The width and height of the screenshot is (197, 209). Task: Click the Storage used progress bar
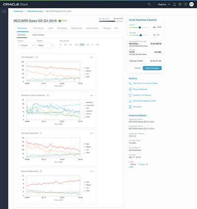(111, 21)
